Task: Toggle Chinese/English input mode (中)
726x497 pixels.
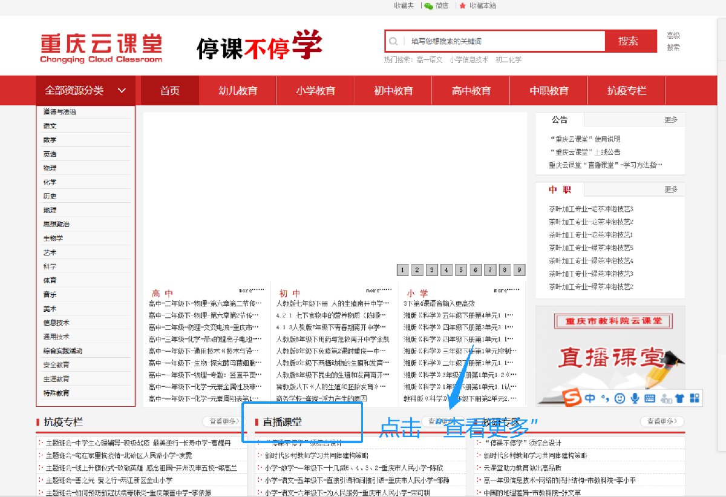Action: [x=590, y=398]
